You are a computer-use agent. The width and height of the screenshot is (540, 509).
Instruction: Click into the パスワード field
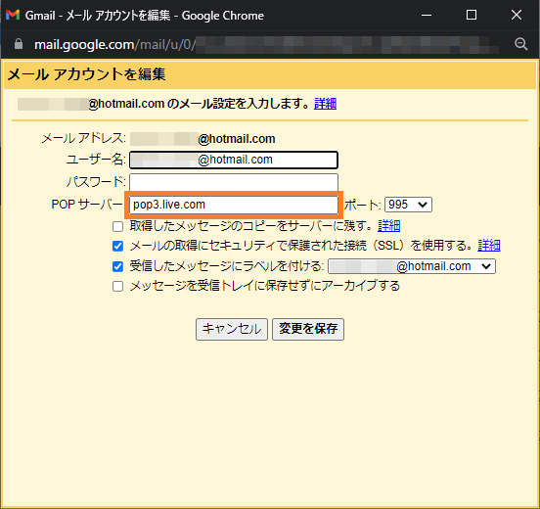[234, 182]
